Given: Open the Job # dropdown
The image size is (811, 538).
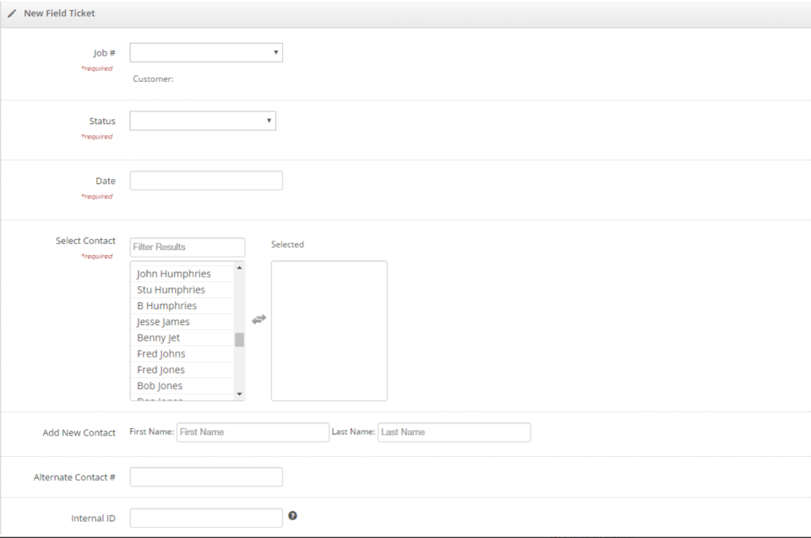Looking at the screenshot, I should (x=206, y=53).
